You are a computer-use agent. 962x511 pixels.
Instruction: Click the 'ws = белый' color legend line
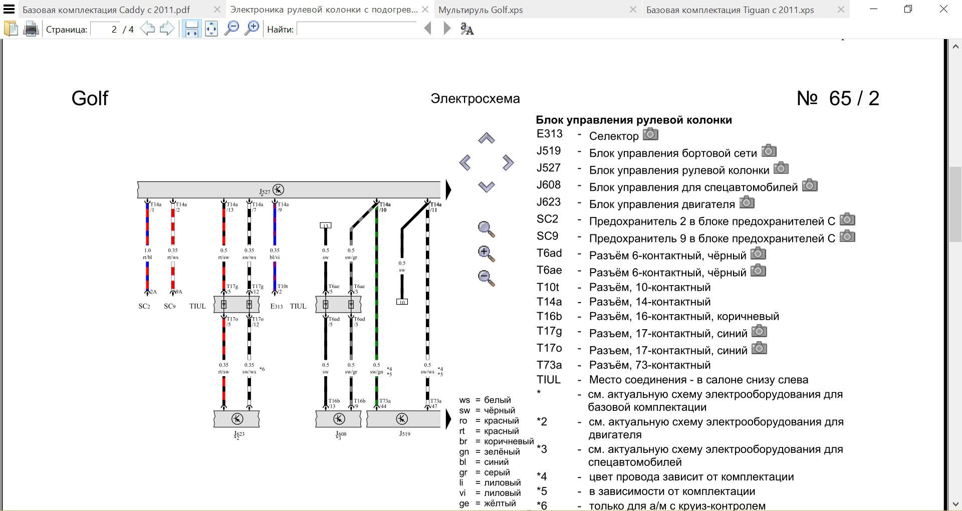[x=485, y=400]
